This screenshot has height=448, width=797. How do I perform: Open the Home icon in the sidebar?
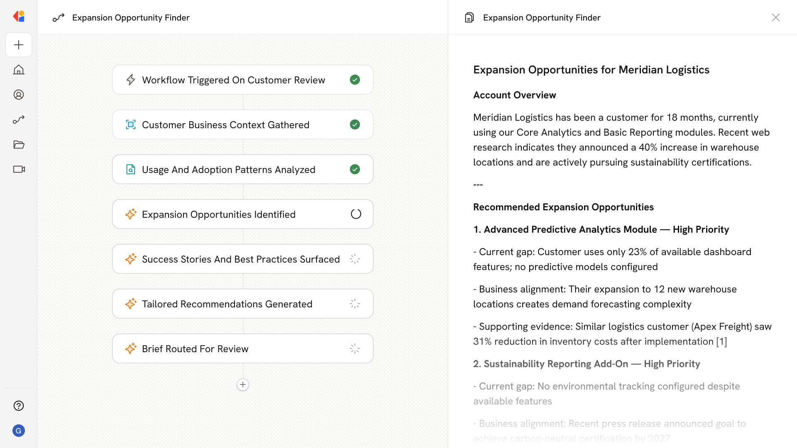[x=19, y=70]
